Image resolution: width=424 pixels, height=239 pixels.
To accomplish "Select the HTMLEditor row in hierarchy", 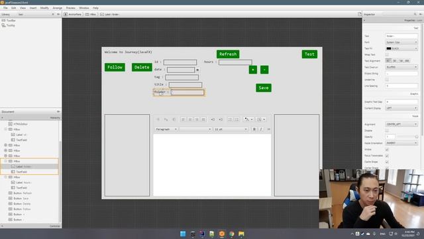I will tap(21, 124).
